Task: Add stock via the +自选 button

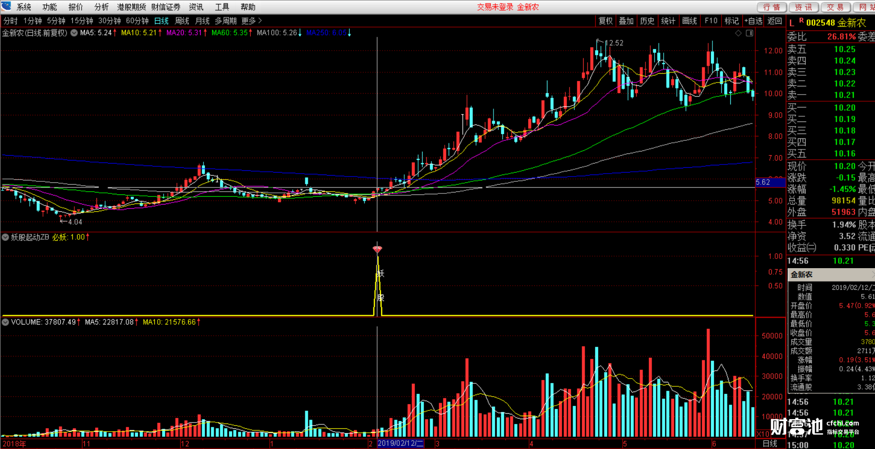Action: click(x=753, y=21)
